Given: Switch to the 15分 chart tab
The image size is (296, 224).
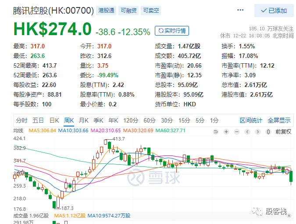Looking at the screenshot, I should coord(185,120).
